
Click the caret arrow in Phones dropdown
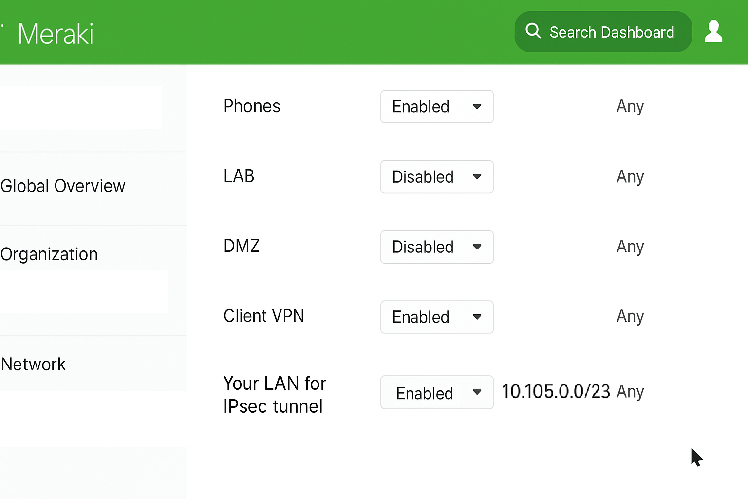coord(477,106)
